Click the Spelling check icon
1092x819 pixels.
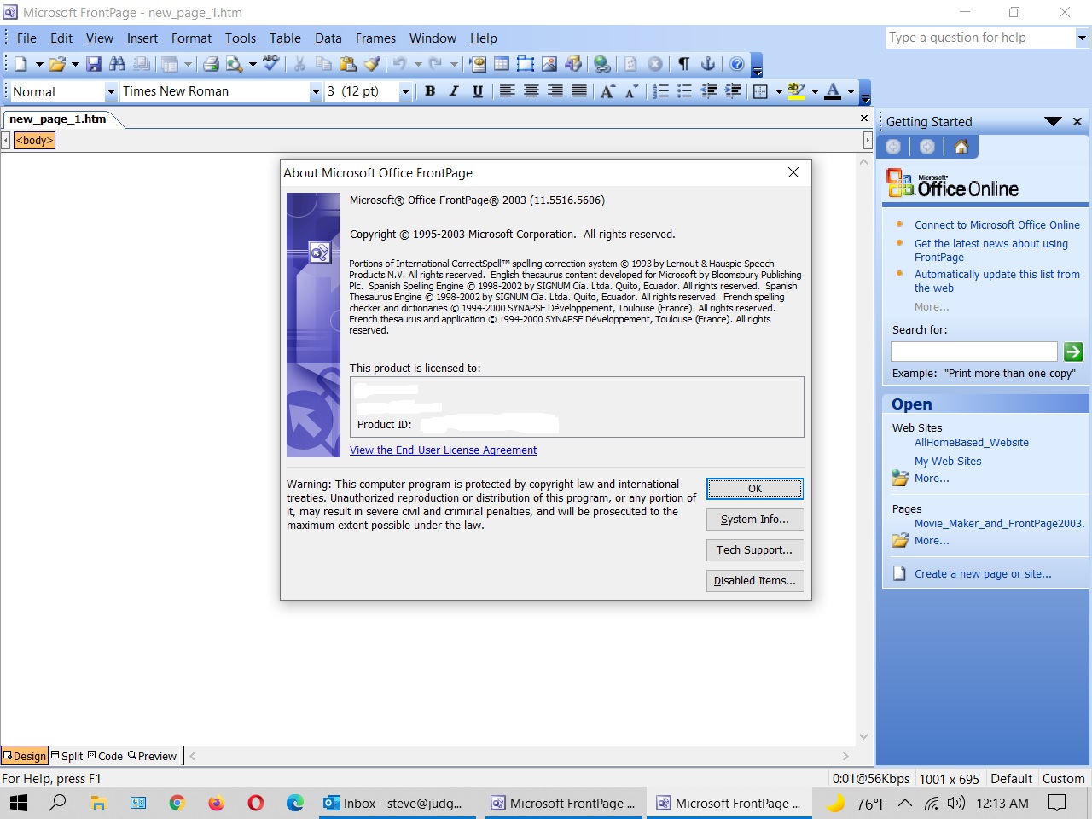click(271, 64)
